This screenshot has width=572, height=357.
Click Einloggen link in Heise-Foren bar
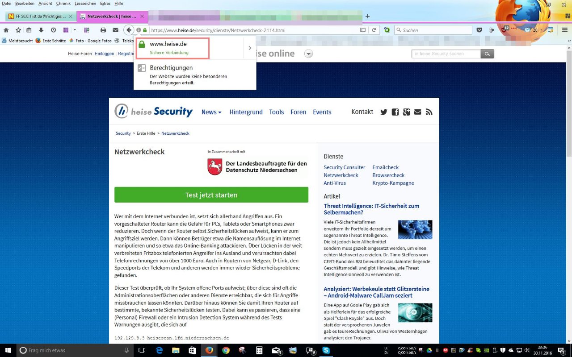(105, 54)
